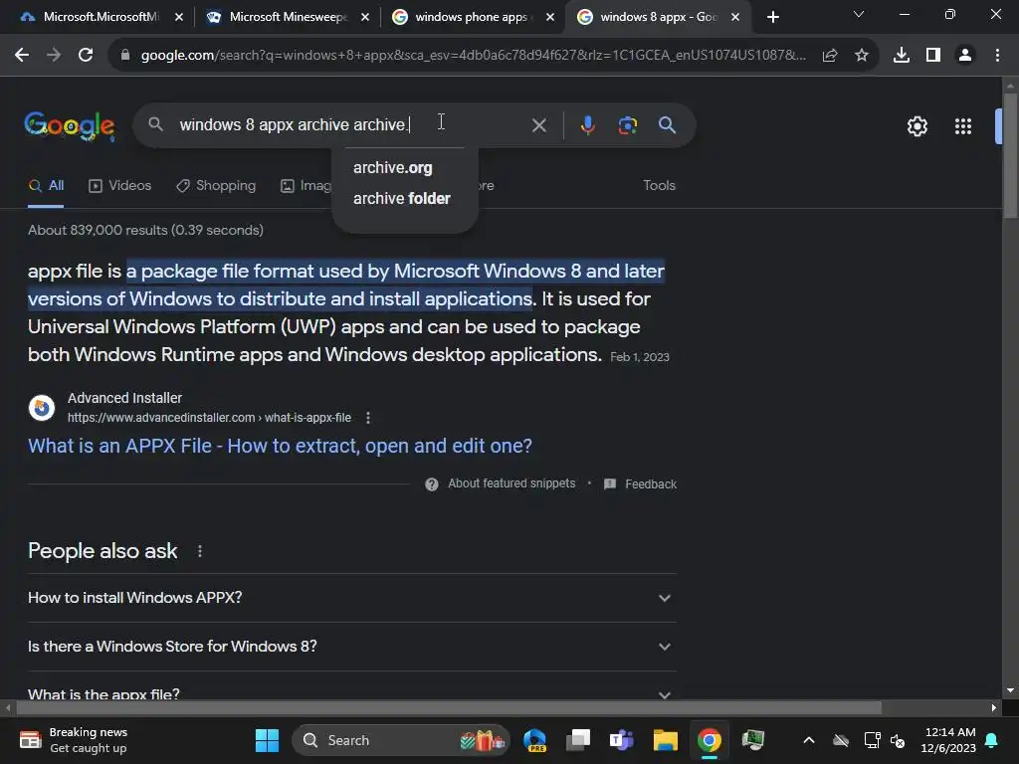1019x764 pixels.
Task: Expand Is there a Windows Store question
Action: [x=351, y=647]
